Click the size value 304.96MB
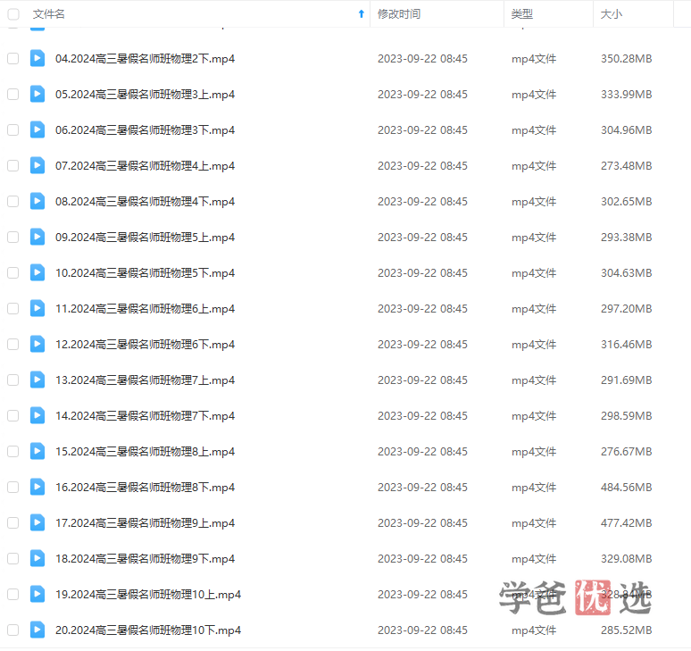The height and width of the screenshot is (651, 691). 626,130
